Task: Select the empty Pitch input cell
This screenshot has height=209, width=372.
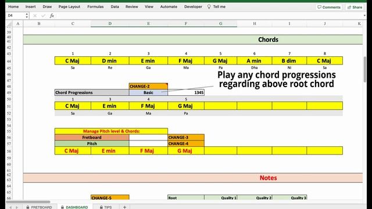Action: (x=148, y=143)
